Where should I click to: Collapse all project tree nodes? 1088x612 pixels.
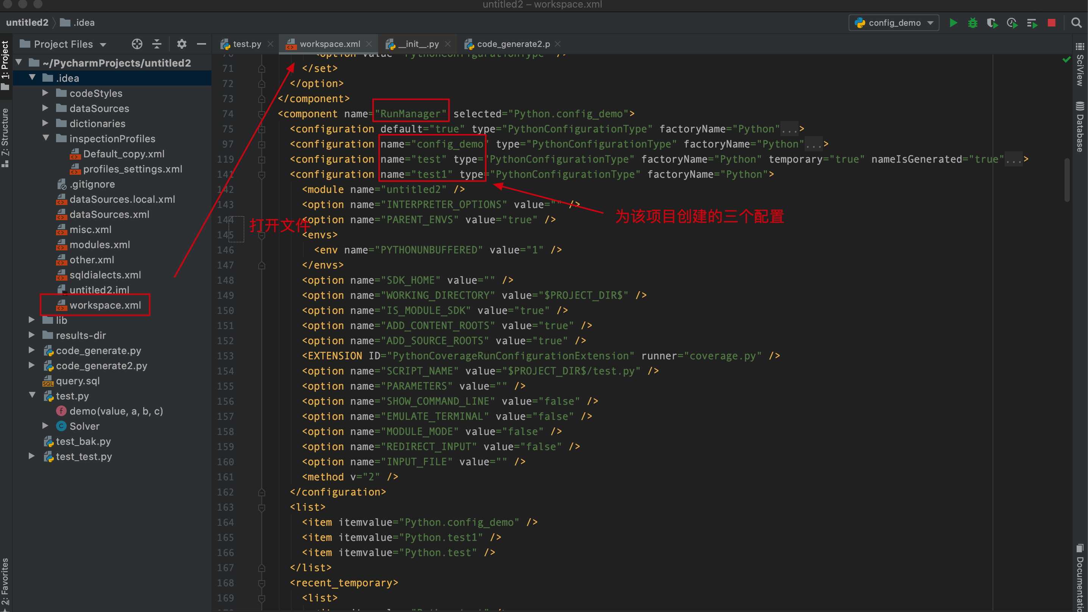[x=157, y=44]
